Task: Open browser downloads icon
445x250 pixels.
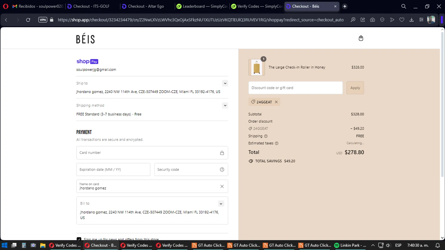Action: (x=411, y=20)
